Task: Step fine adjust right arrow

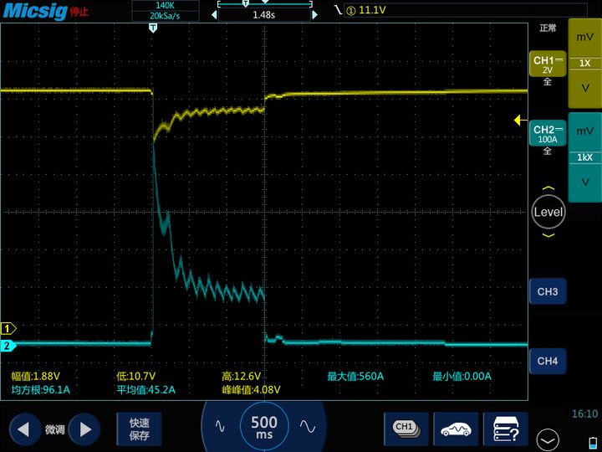Action: click(84, 429)
